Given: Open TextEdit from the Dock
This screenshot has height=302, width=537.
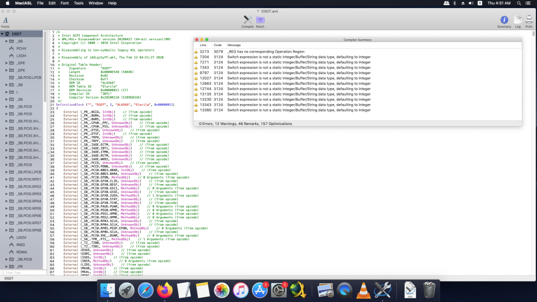Looking at the screenshot, I should (x=184, y=290).
